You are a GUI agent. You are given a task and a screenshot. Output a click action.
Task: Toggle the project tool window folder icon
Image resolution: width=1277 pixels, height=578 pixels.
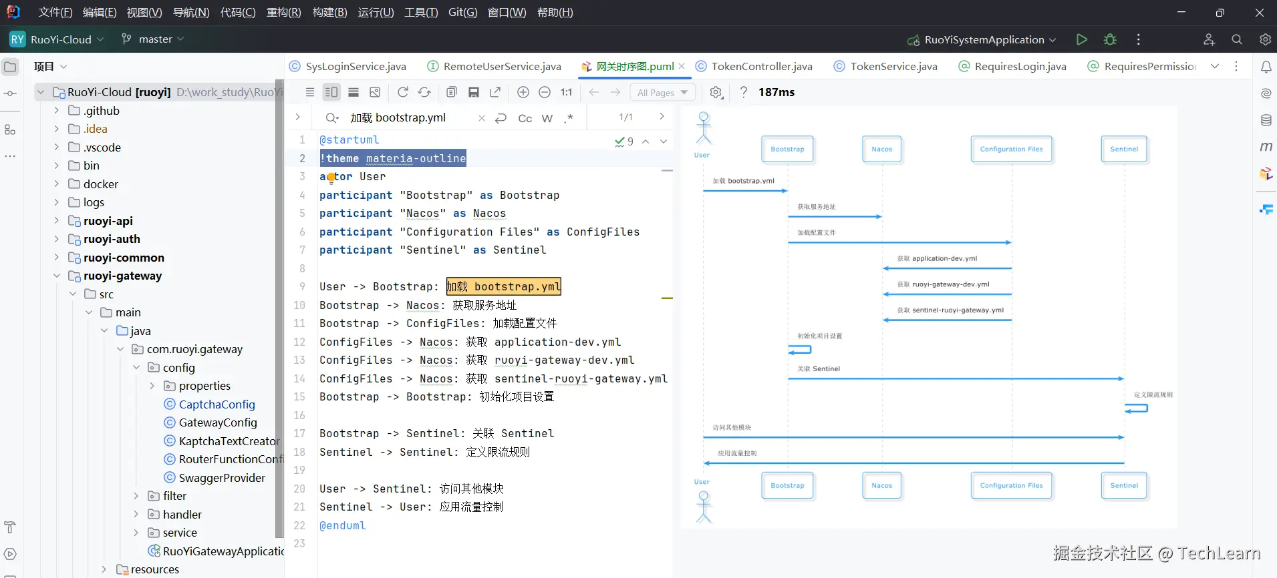pos(10,67)
